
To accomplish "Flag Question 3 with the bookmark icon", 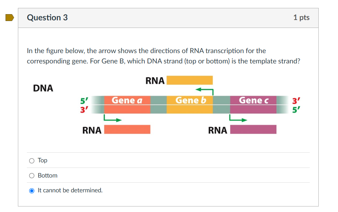I will point(10,17).
